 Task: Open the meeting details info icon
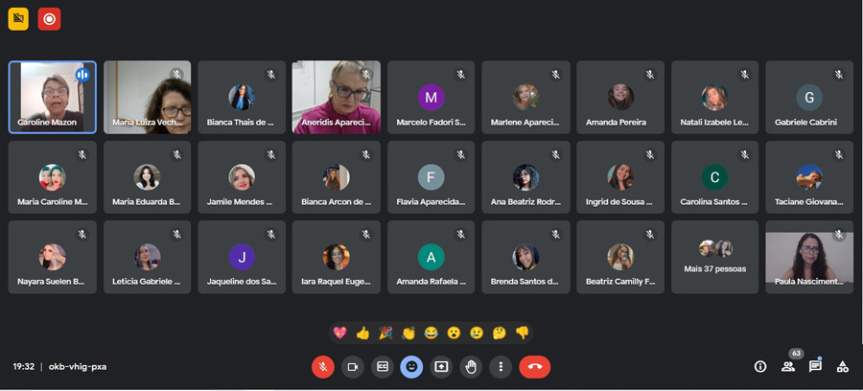[760, 366]
